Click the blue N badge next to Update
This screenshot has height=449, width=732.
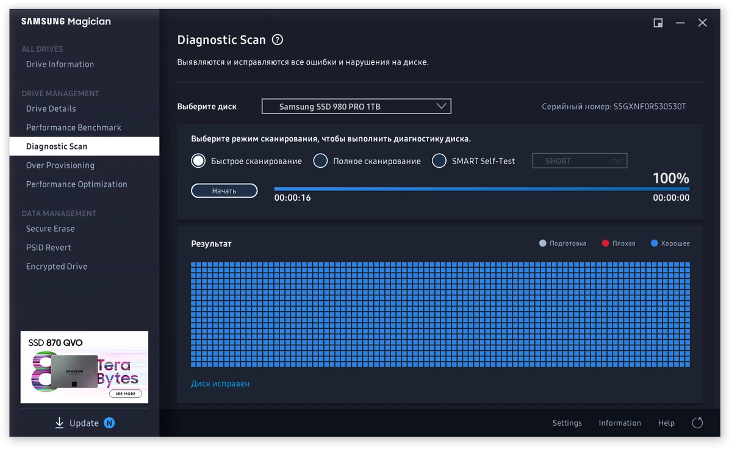coord(109,423)
